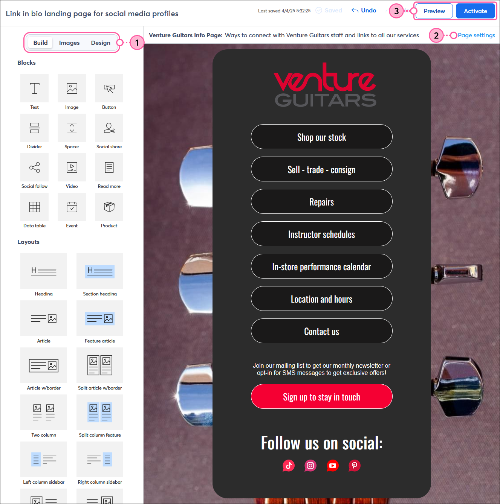Viewport: 500px width, 504px height.
Task: Switch to the Images tab
Action: tap(69, 43)
